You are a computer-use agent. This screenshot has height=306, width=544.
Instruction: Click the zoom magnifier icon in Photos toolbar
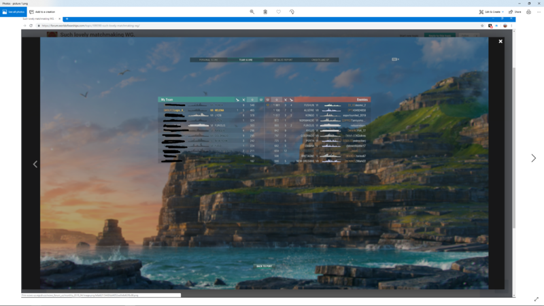pos(252,12)
